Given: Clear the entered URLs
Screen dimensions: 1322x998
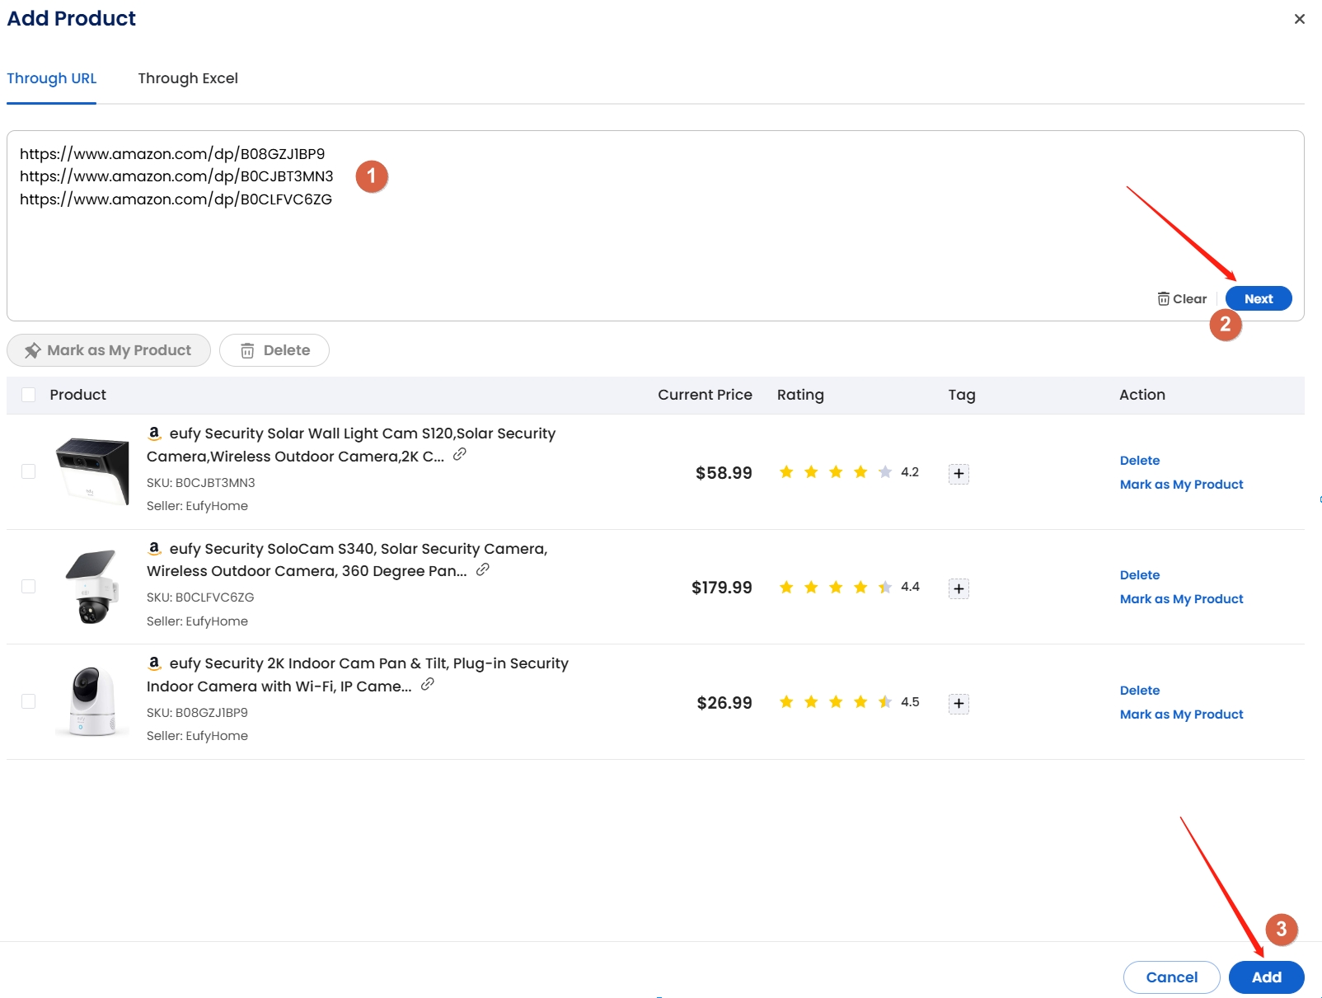Looking at the screenshot, I should tap(1182, 299).
